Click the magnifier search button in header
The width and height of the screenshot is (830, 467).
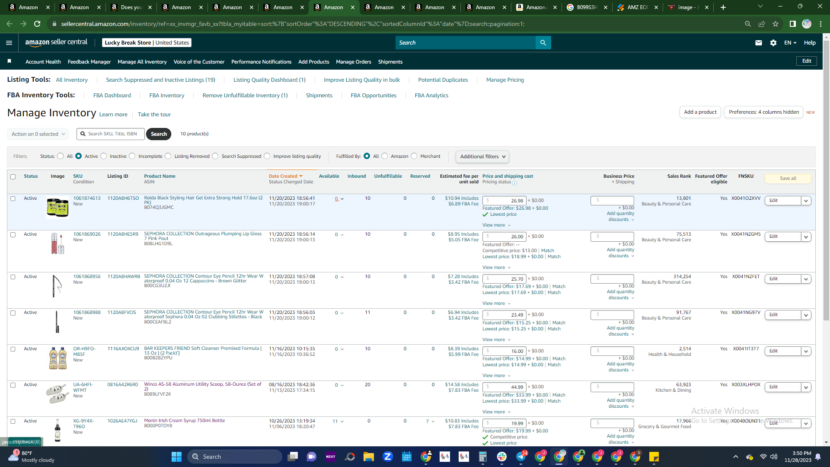tap(543, 43)
